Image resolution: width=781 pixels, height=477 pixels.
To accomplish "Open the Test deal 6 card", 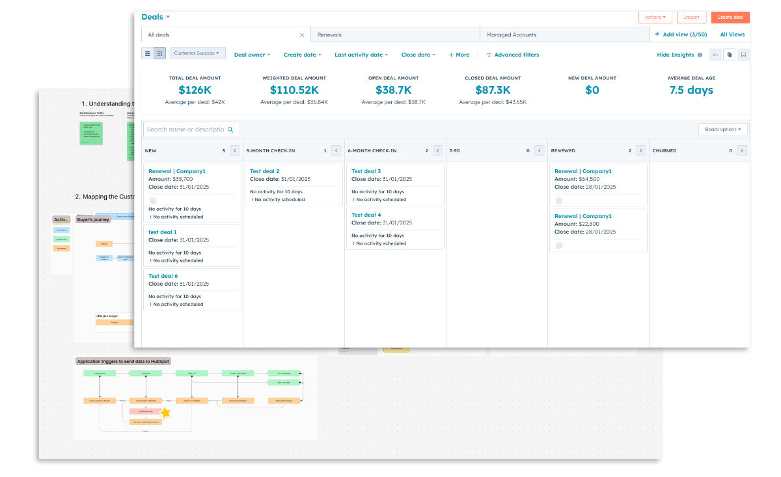I will [163, 276].
